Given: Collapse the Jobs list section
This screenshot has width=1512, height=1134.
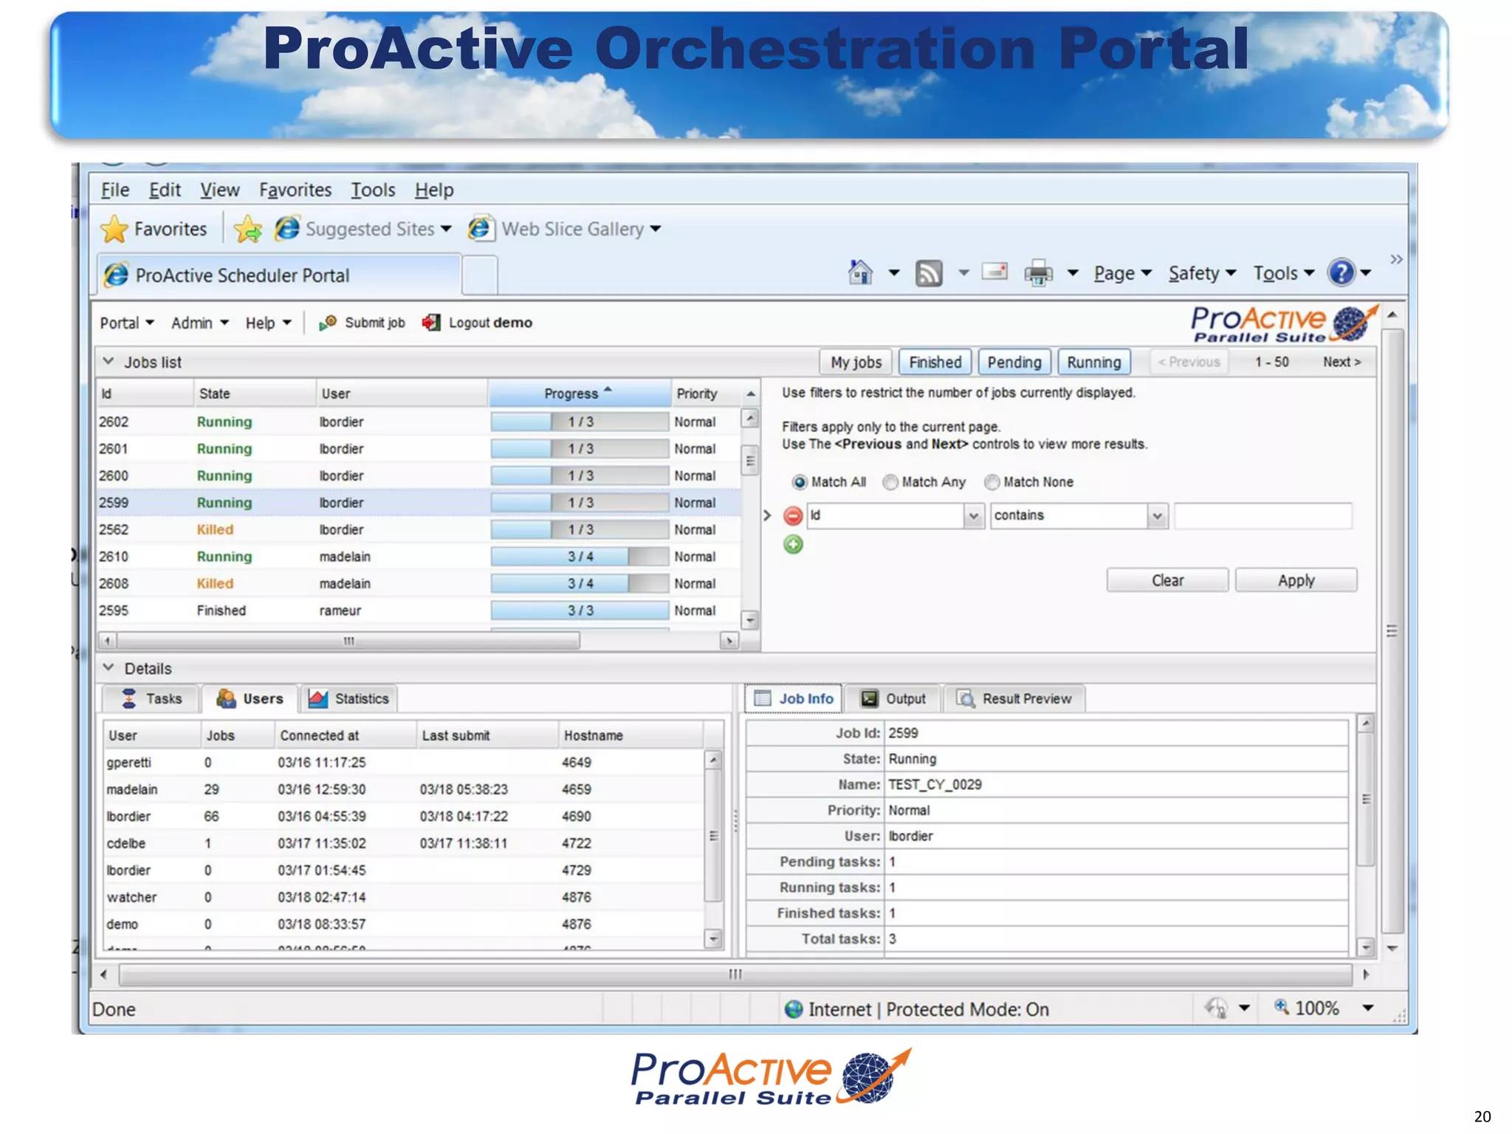Looking at the screenshot, I should click(x=109, y=362).
